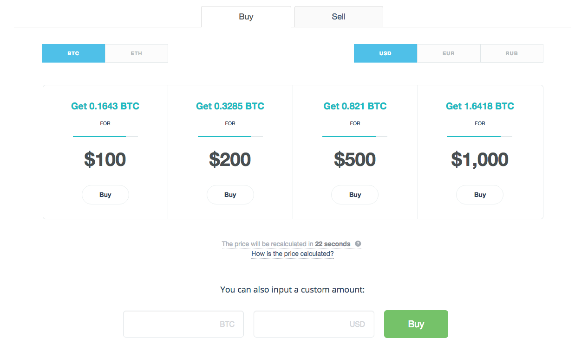Click the price recalculation countdown text
Viewport: 588px width, 344px height.
[286, 244]
